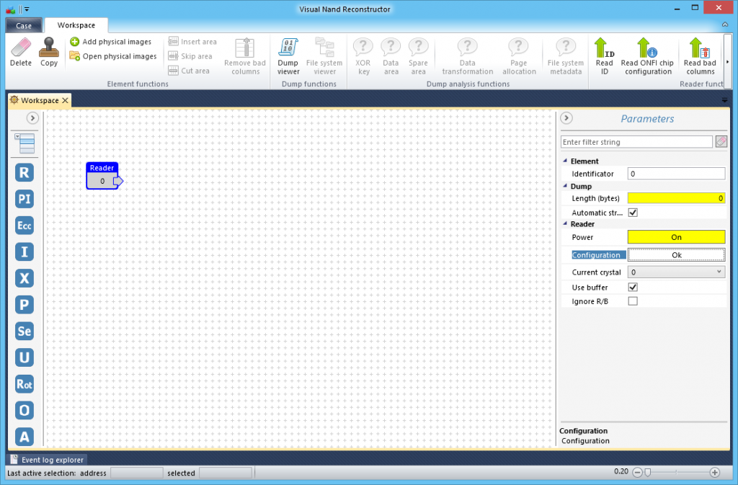This screenshot has height=485, width=738.
Task: Add physical images to workspace
Action: (x=110, y=41)
